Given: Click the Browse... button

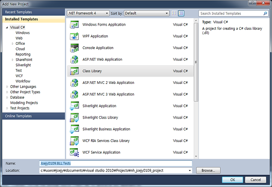Looking at the screenshot, I should coord(208,170).
